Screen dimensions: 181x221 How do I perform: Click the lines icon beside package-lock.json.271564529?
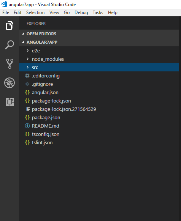(28, 109)
